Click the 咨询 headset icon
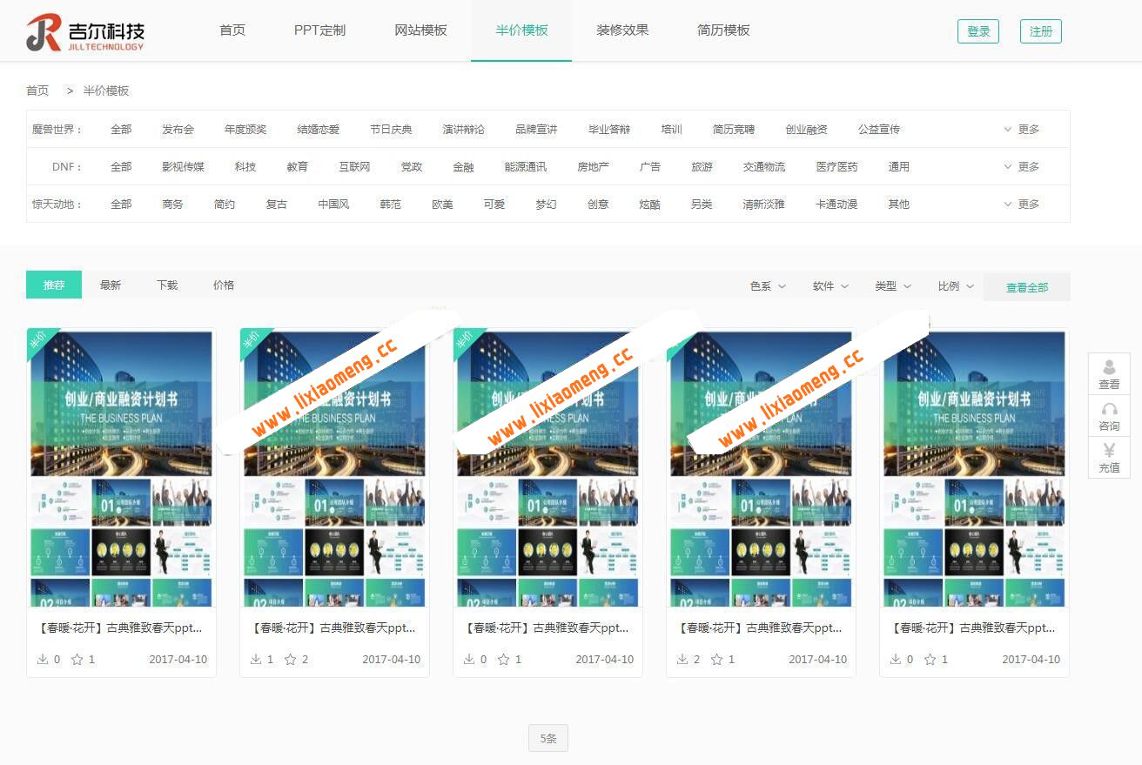This screenshot has height=765, width=1142. (x=1109, y=411)
